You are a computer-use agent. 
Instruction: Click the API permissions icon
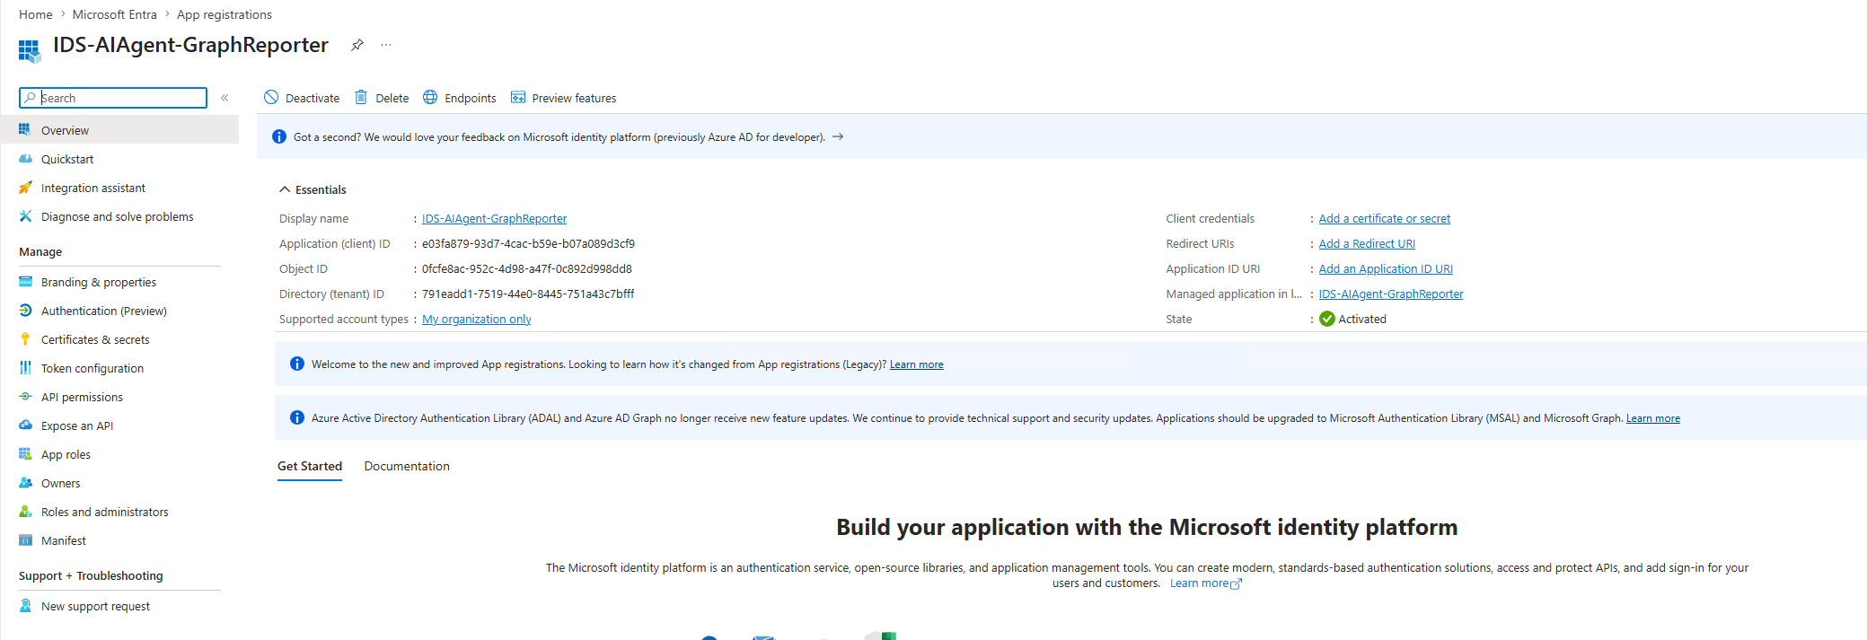(25, 396)
